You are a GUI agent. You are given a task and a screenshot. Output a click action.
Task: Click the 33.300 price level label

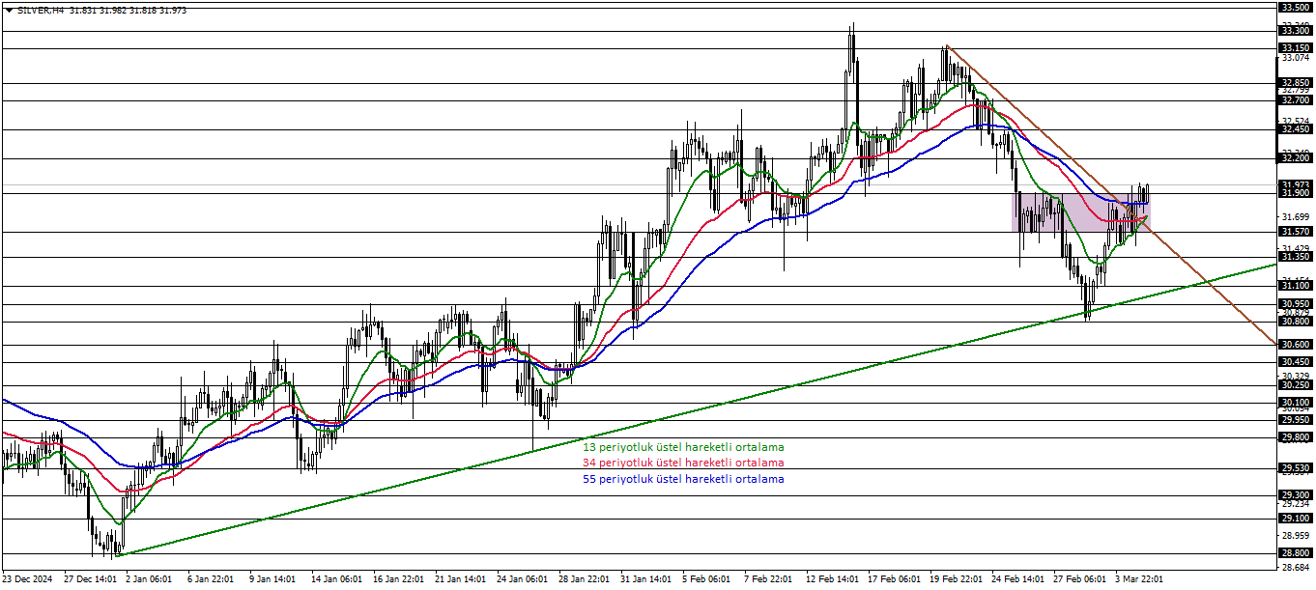pyautogui.click(x=1295, y=31)
